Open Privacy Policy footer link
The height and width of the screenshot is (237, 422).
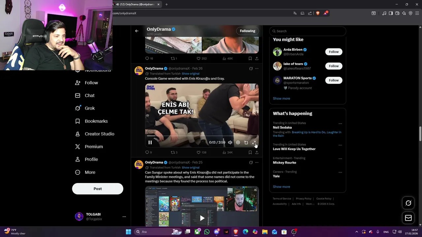pyautogui.click(x=304, y=199)
